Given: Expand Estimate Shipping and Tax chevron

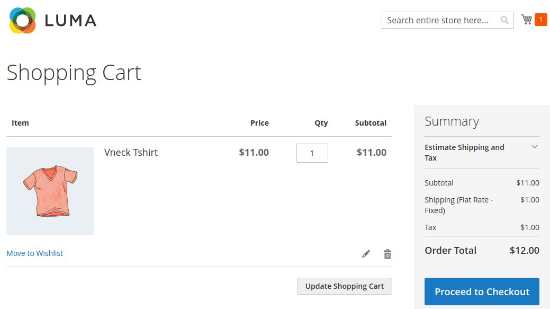Looking at the screenshot, I should [x=534, y=147].
